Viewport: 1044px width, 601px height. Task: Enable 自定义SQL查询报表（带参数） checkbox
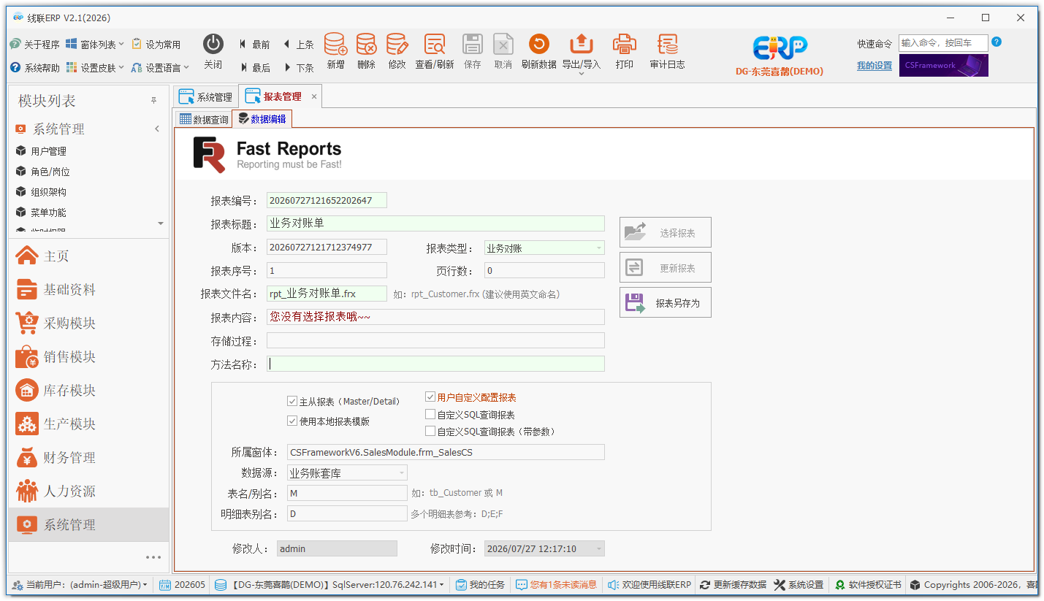pos(430,432)
